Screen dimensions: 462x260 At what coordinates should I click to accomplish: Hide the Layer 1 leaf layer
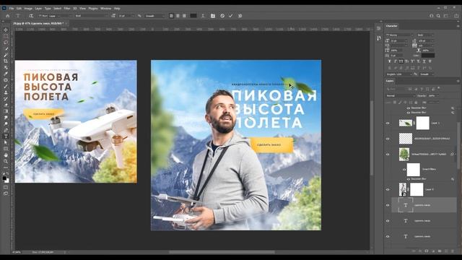388,123
